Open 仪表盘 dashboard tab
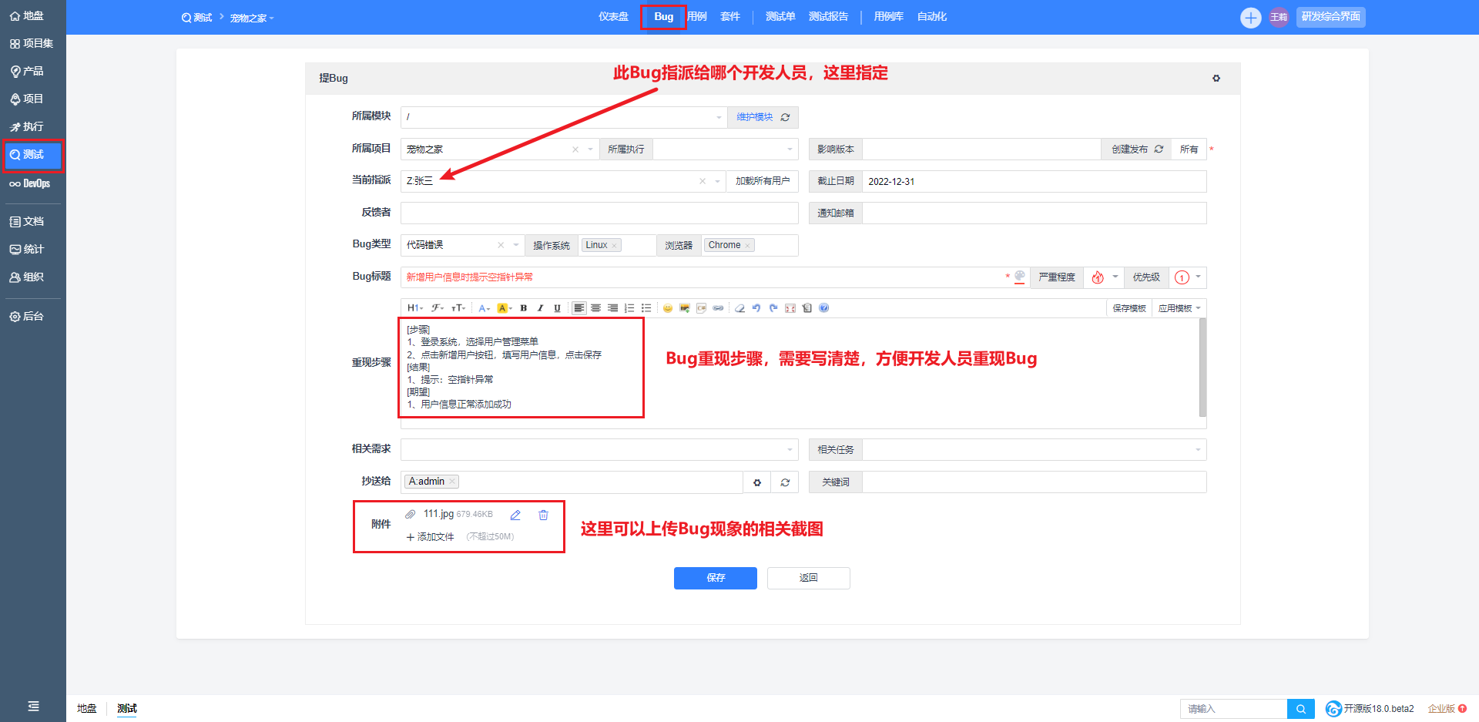Screen dimensions: 1479x722 [613, 16]
